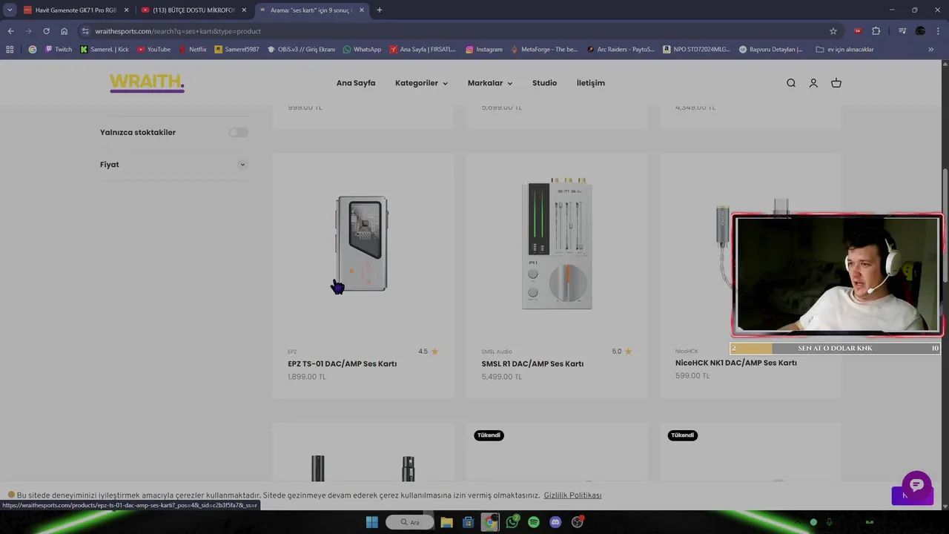The height and width of the screenshot is (534, 949).
Task: Open the site search magnifier icon
Action: (x=791, y=83)
